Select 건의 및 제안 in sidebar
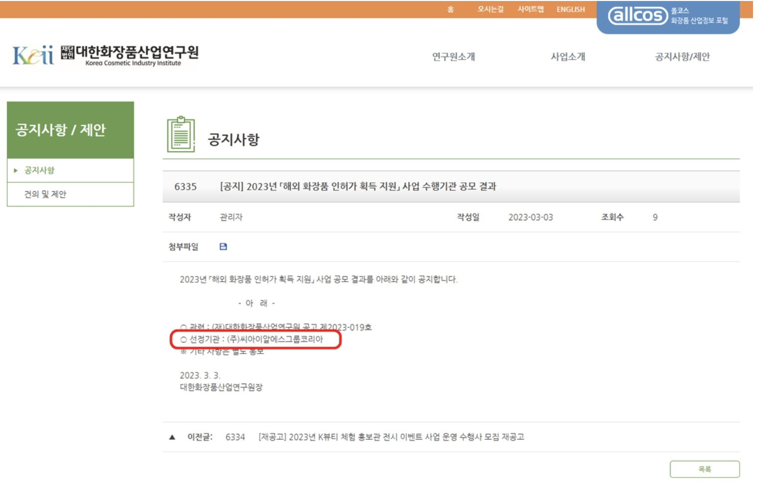The width and height of the screenshot is (757, 483). pyautogui.click(x=45, y=194)
